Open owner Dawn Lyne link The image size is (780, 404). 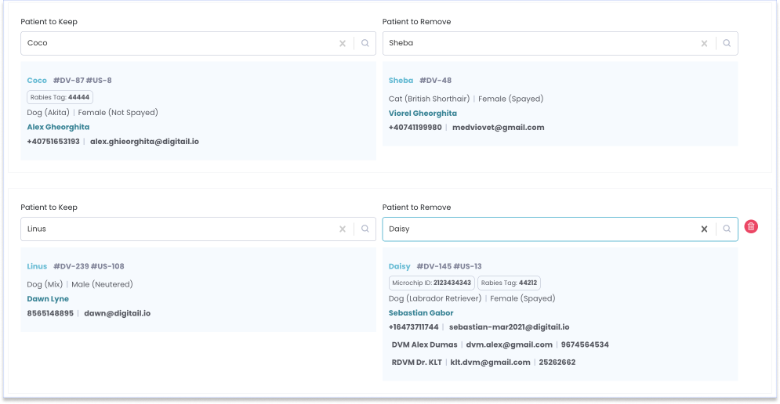[x=48, y=299]
